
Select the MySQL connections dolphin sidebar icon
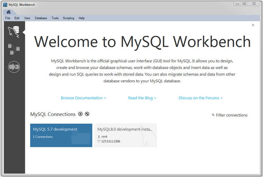coord(14,32)
